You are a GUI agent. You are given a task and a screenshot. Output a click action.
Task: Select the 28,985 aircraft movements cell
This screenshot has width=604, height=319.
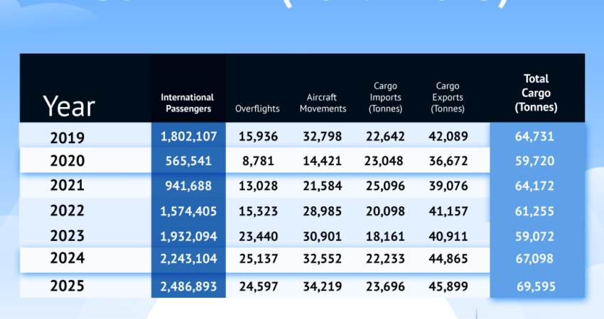point(323,211)
